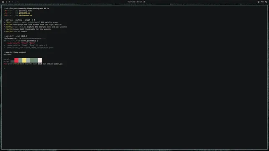Click the 'Initial commit' message
The width and height of the screenshot is (269, 151).
tap(20, 31)
